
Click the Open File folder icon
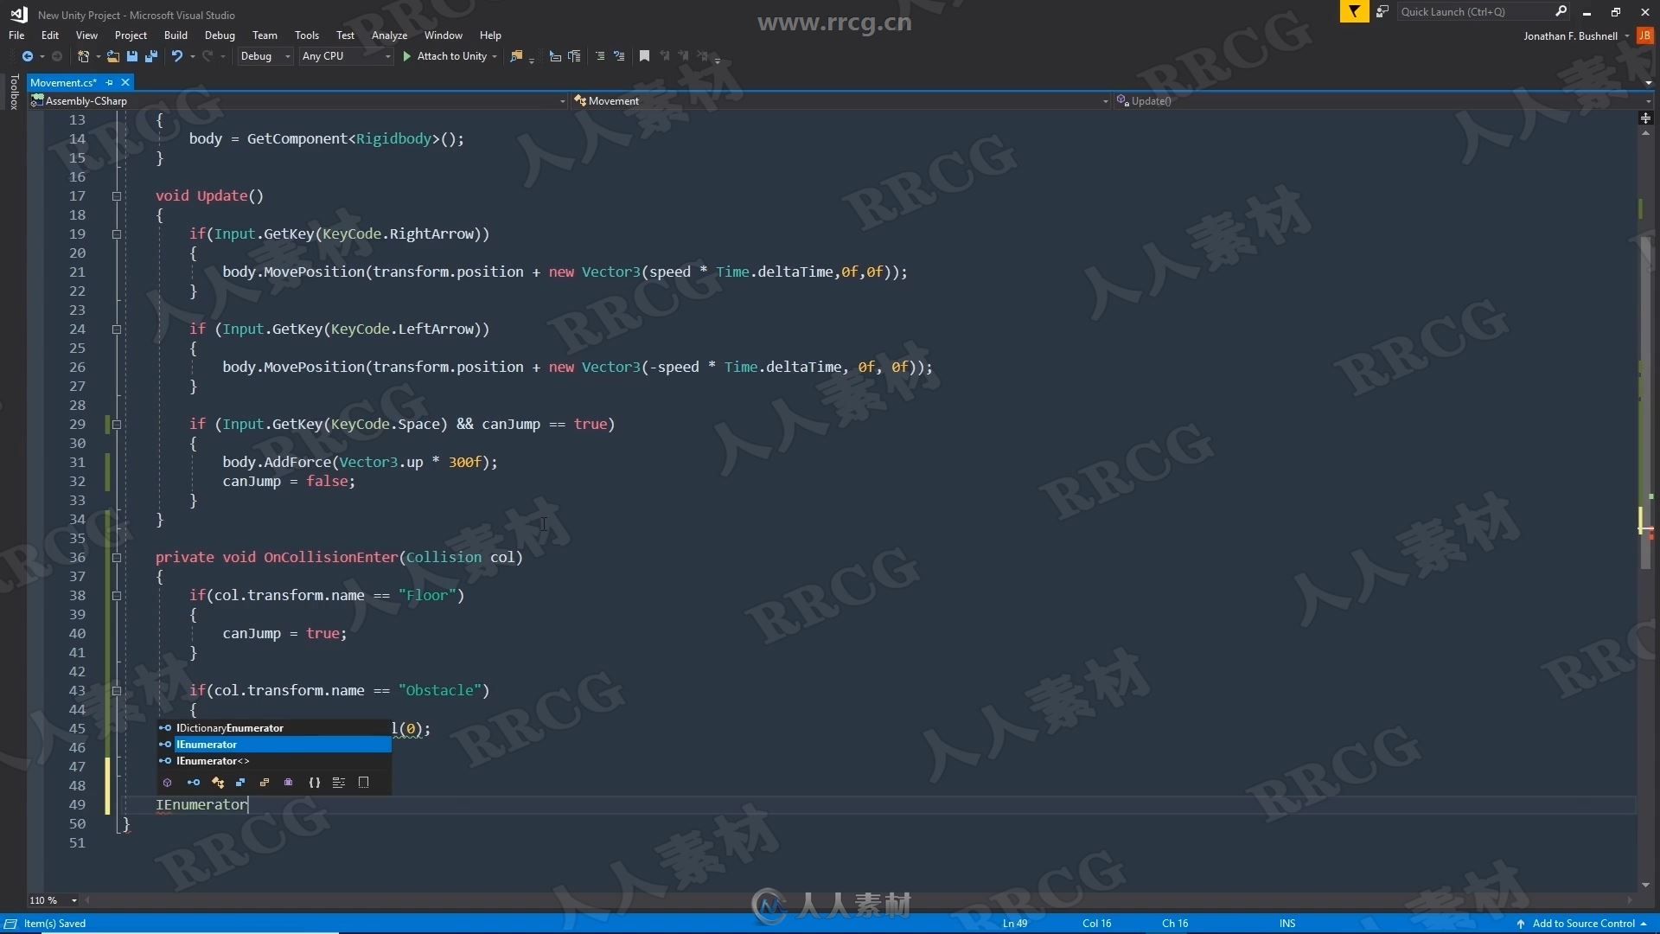[x=112, y=56]
